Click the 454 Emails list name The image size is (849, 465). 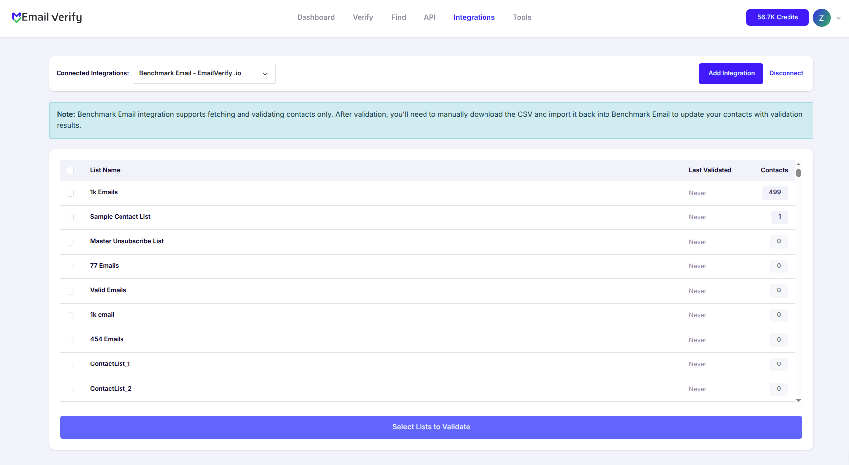(107, 339)
